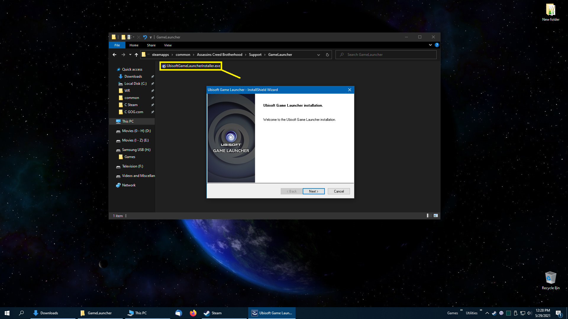Show hidden system tray icons

click(487, 313)
